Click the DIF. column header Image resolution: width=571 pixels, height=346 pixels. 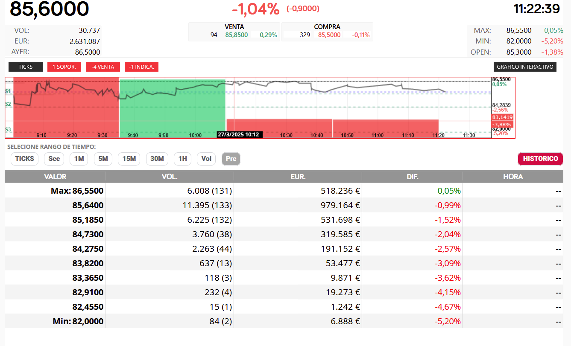[x=412, y=177]
